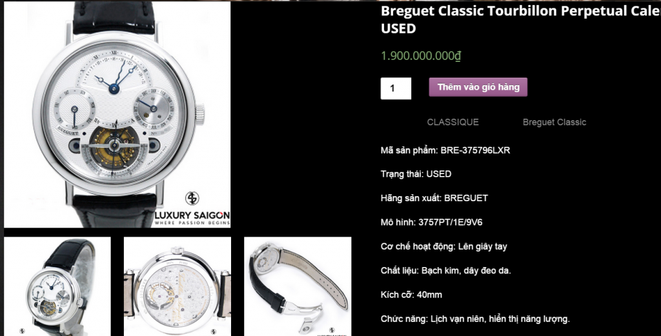This screenshot has width=661, height=336.
Task: Click the Mô hình 3757PT/1E/9V6 line
Action: (431, 222)
